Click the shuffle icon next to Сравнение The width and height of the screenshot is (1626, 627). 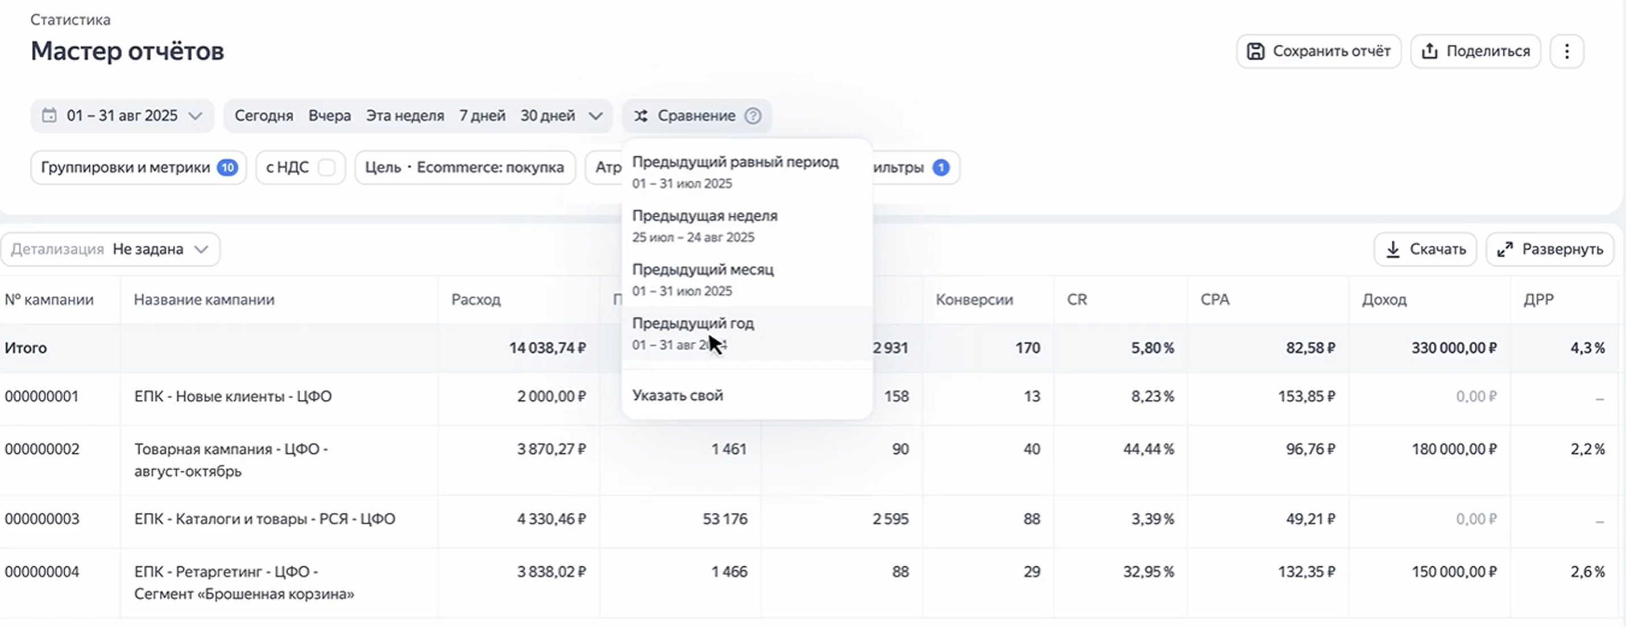(x=642, y=116)
